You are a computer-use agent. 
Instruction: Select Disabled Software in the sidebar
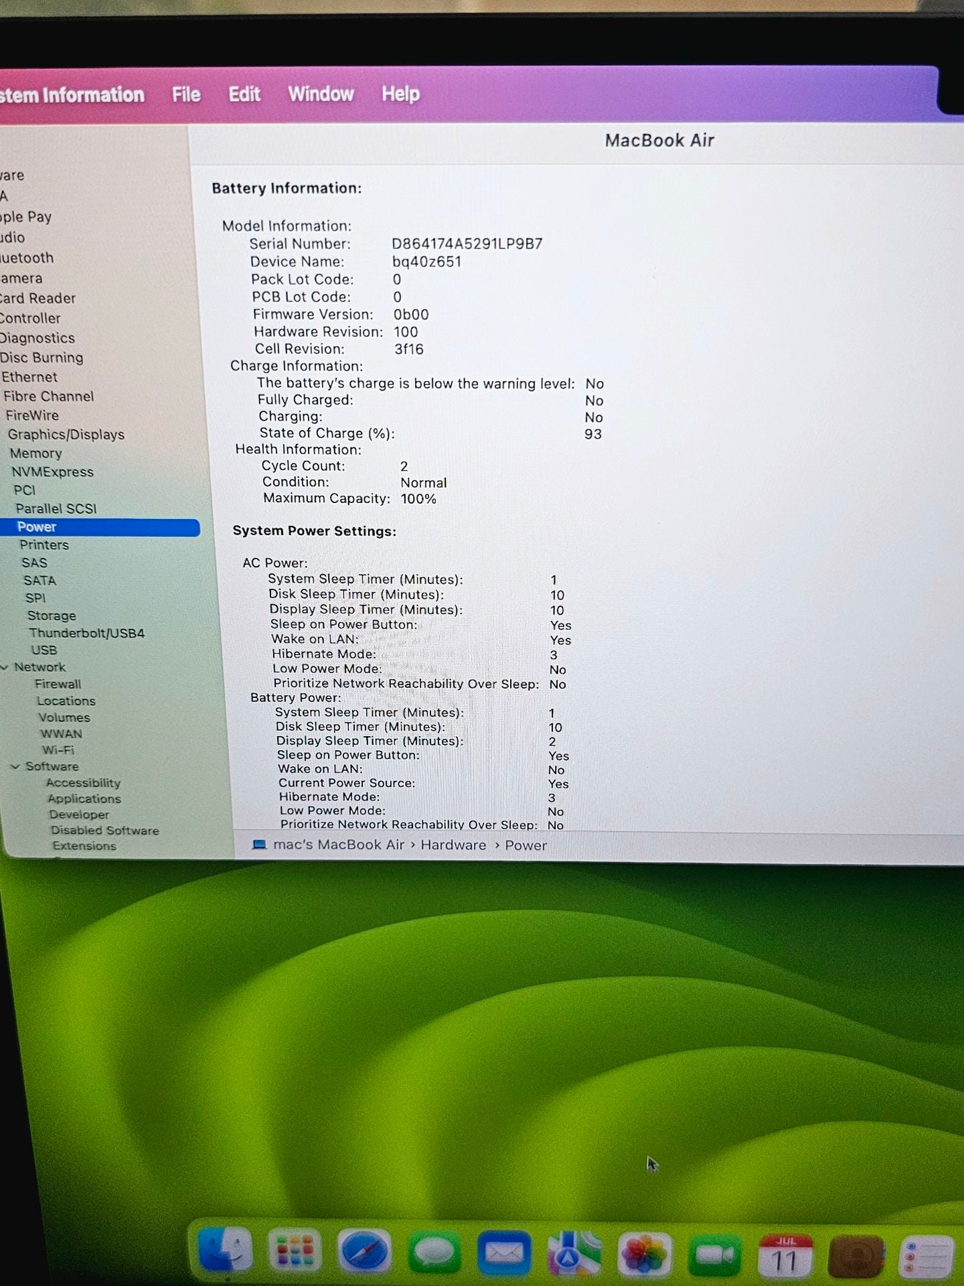tap(105, 831)
